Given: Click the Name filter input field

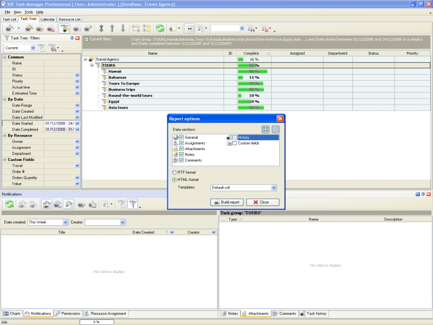Looking at the screenshot, I should [x=62, y=63].
